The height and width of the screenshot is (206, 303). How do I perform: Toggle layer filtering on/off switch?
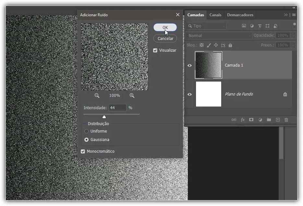pos(295,24)
